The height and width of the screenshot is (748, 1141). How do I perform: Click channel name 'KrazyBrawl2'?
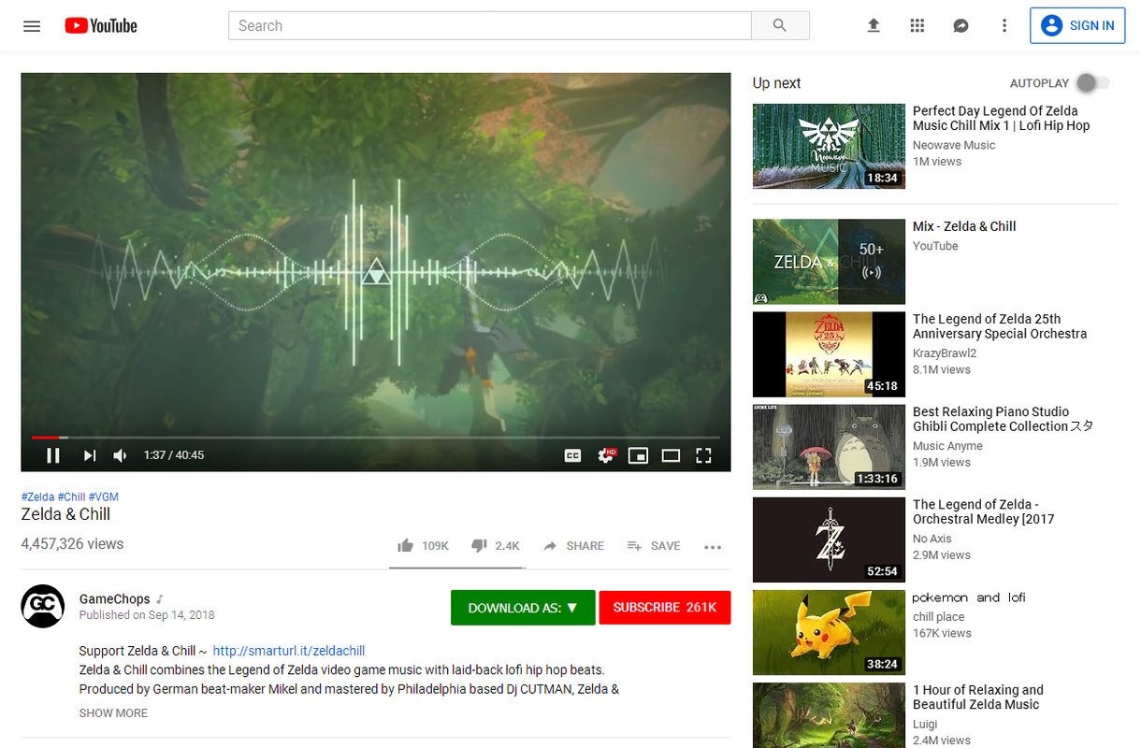click(945, 353)
